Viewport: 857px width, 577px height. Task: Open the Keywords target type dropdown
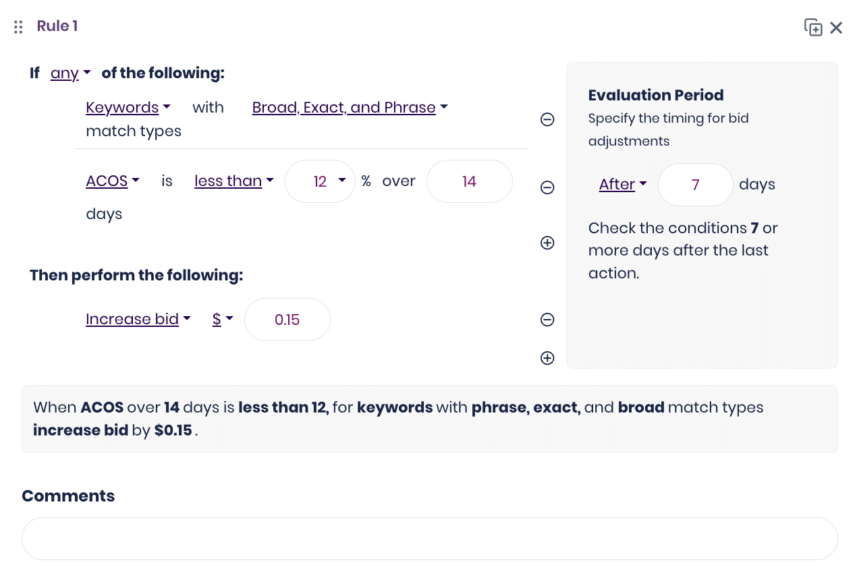(128, 107)
